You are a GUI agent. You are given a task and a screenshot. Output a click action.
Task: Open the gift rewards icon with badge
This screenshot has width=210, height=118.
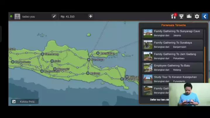173,16
